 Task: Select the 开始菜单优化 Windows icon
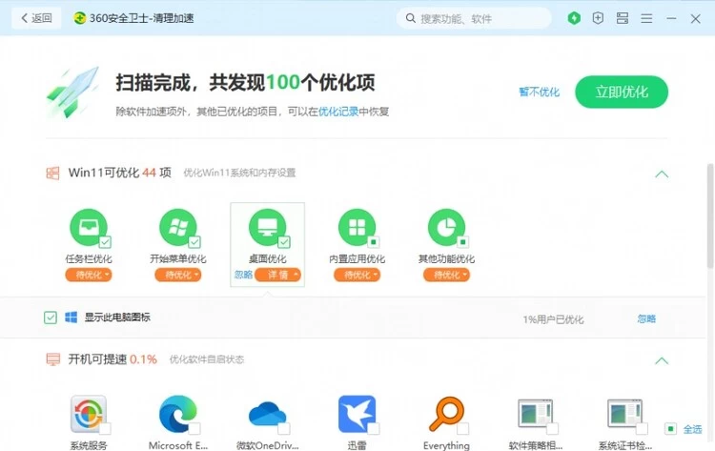[x=177, y=228]
